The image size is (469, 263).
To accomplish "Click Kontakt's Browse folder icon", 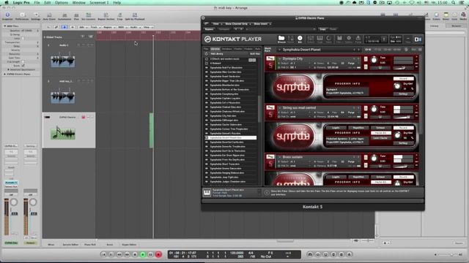I will [281, 39].
